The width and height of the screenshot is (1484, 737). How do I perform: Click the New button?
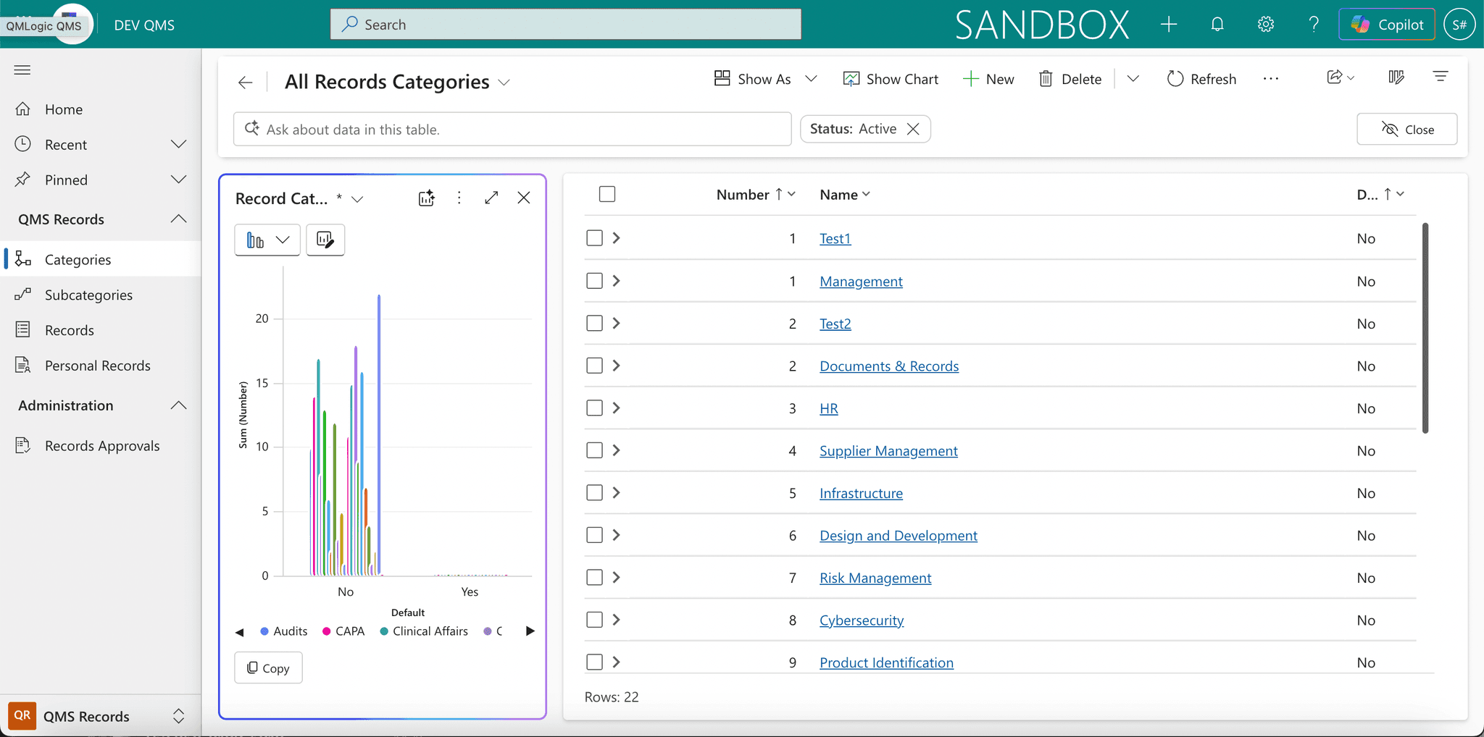click(988, 79)
